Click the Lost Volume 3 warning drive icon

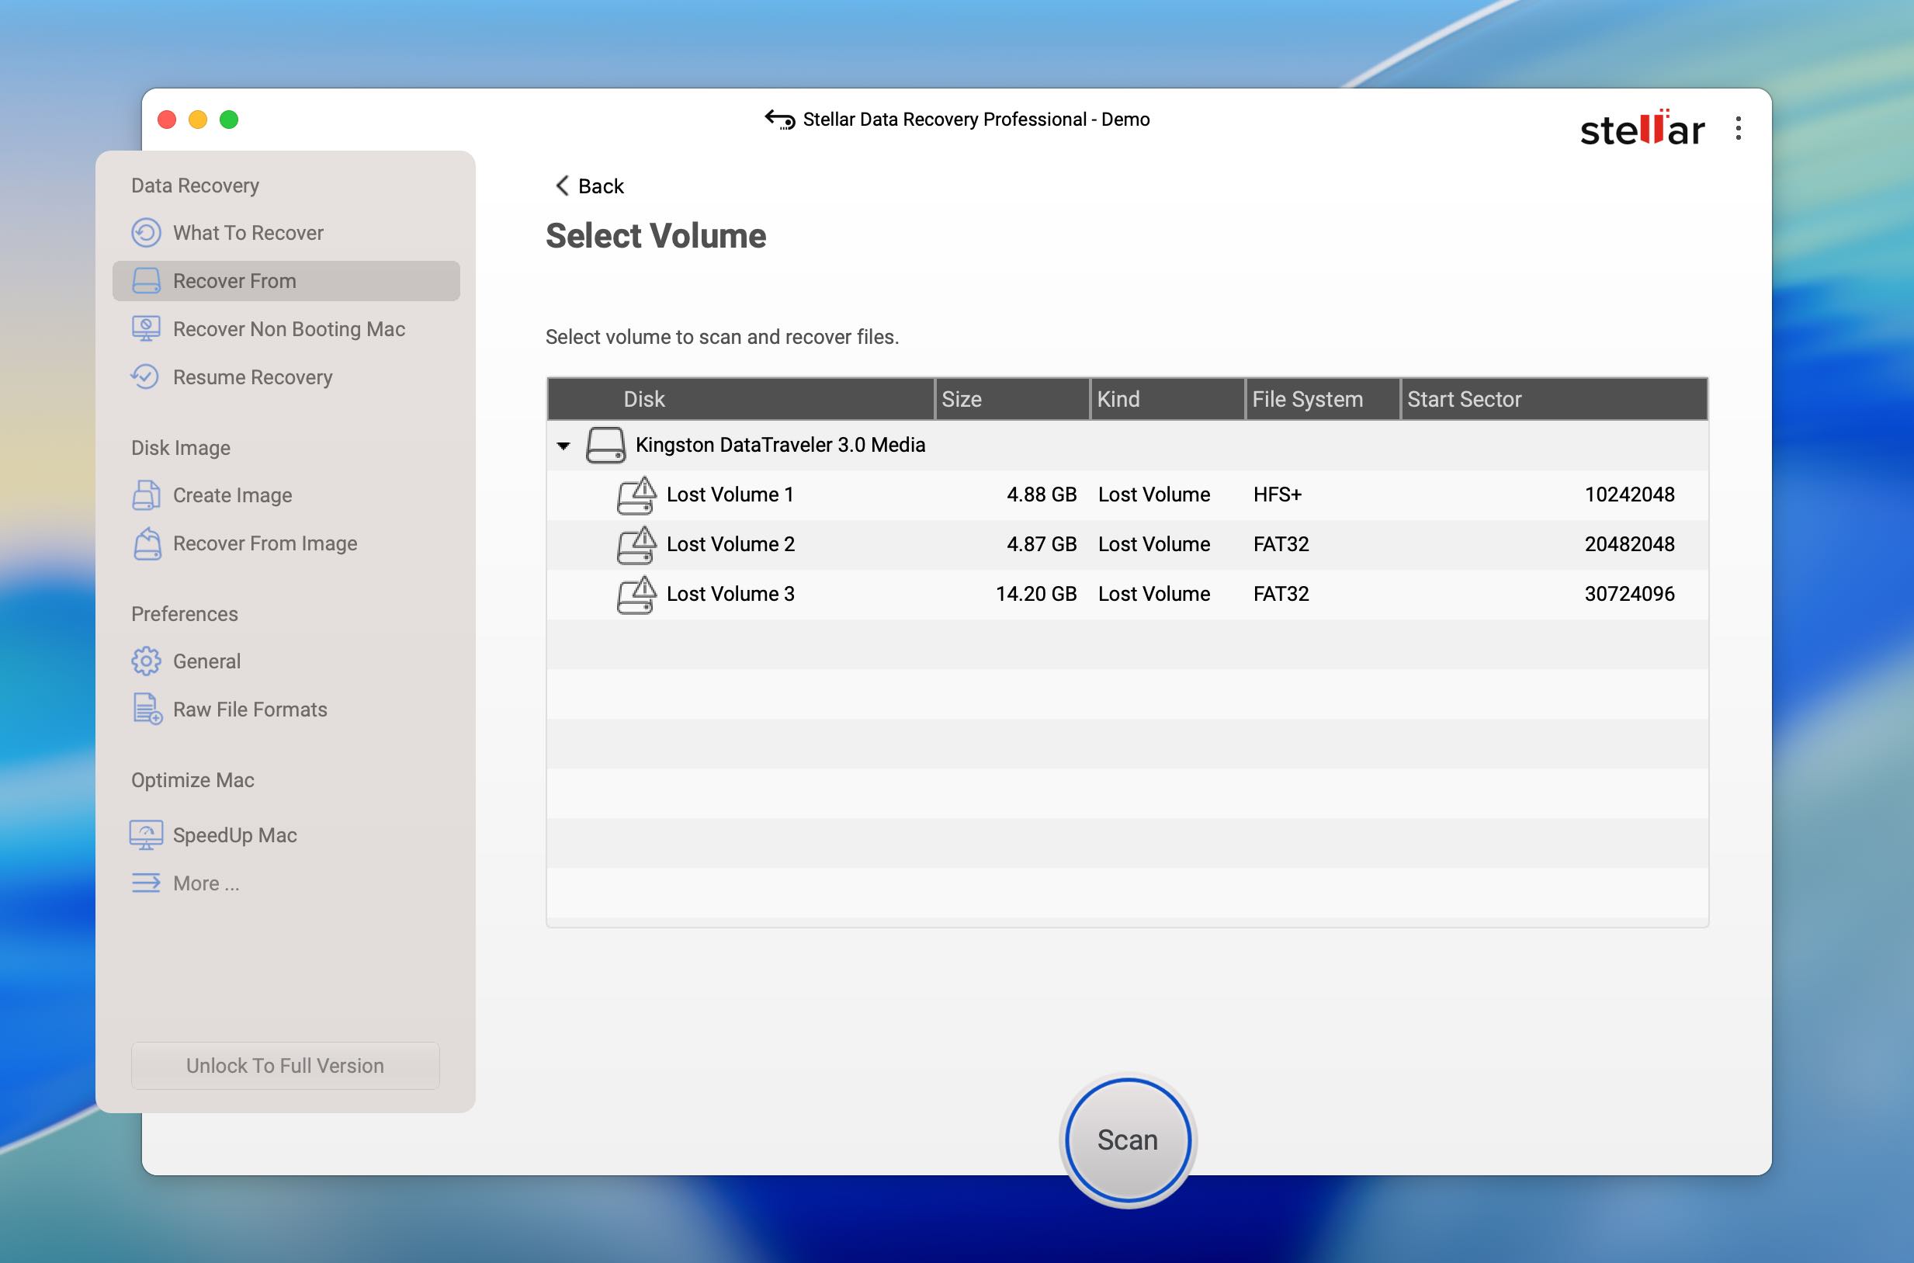[x=637, y=595]
